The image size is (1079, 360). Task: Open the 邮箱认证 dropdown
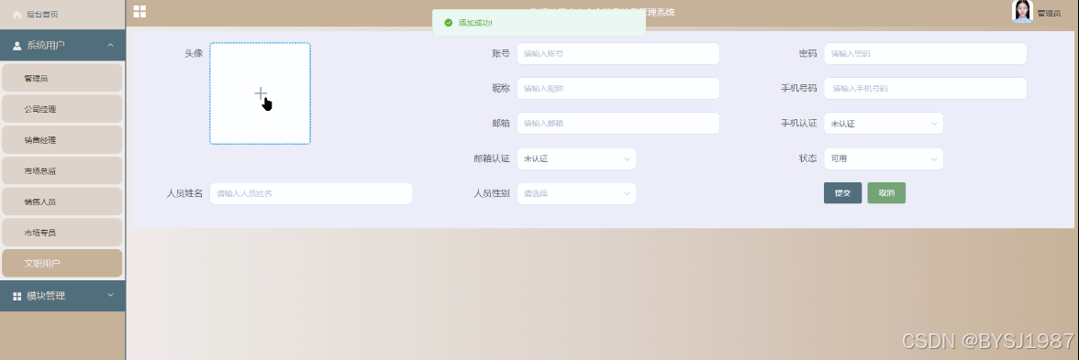pos(576,158)
